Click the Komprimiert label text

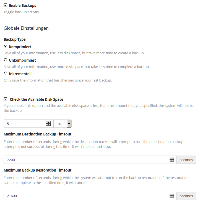tap(20, 47)
